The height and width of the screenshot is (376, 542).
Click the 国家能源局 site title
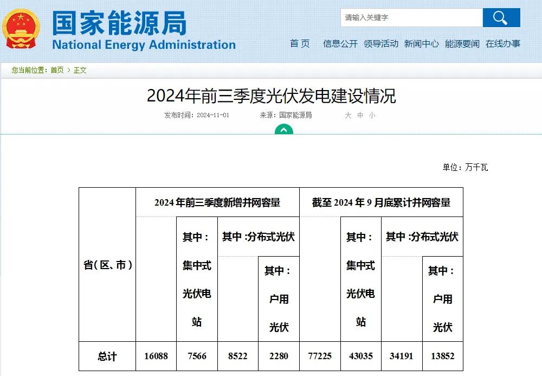click(119, 23)
